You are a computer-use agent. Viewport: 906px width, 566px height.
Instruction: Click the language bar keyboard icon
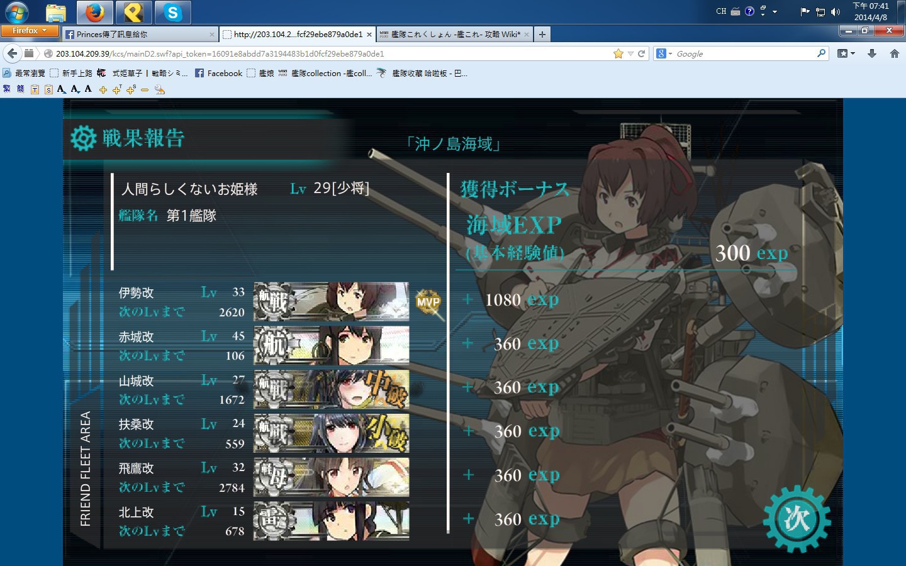click(735, 11)
